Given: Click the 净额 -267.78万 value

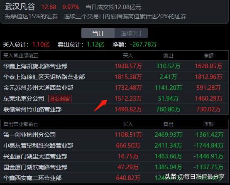Looking at the screenshot, I should 143,44.
